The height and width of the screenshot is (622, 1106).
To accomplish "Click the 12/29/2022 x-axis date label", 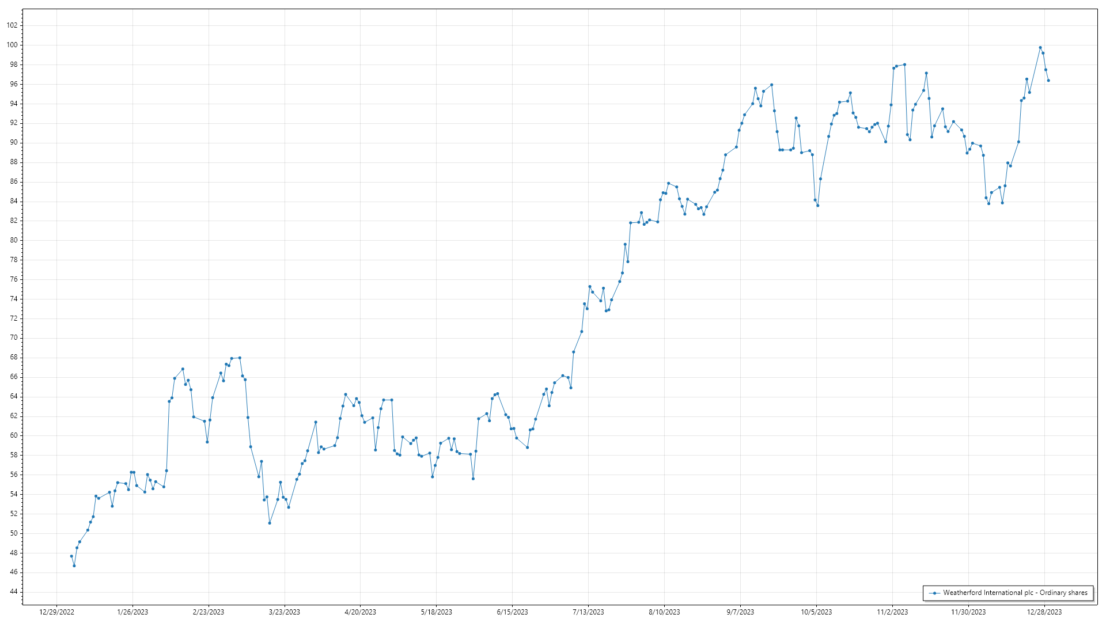I will pyautogui.click(x=56, y=612).
